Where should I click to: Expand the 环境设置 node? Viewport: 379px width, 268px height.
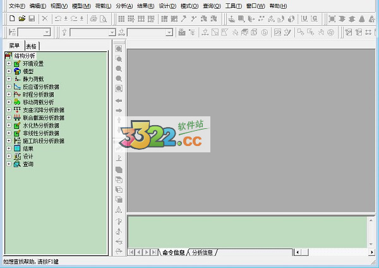point(9,63)
